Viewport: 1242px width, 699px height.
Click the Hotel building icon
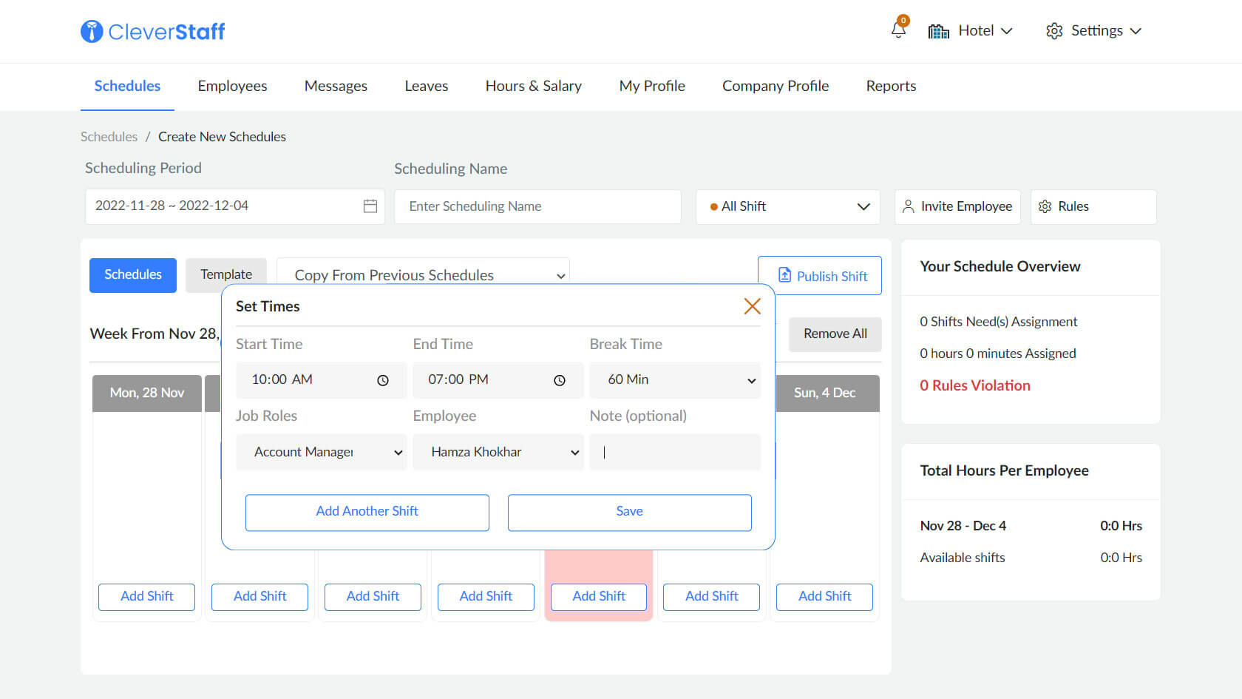point(938,31)
